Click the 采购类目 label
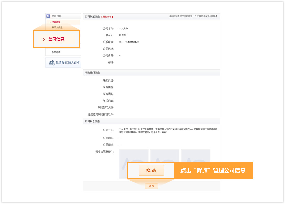This screenshot has width=285, height=204. pos(109,81)
